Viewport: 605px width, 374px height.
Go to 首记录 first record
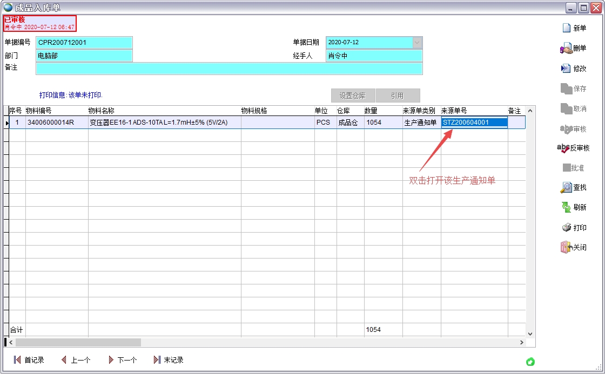[17, 360]
